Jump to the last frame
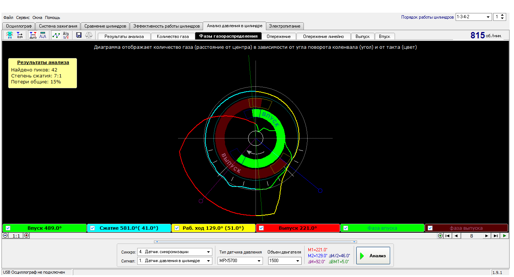514x277 pixels. pyautogui.click(x=495, y=236)
